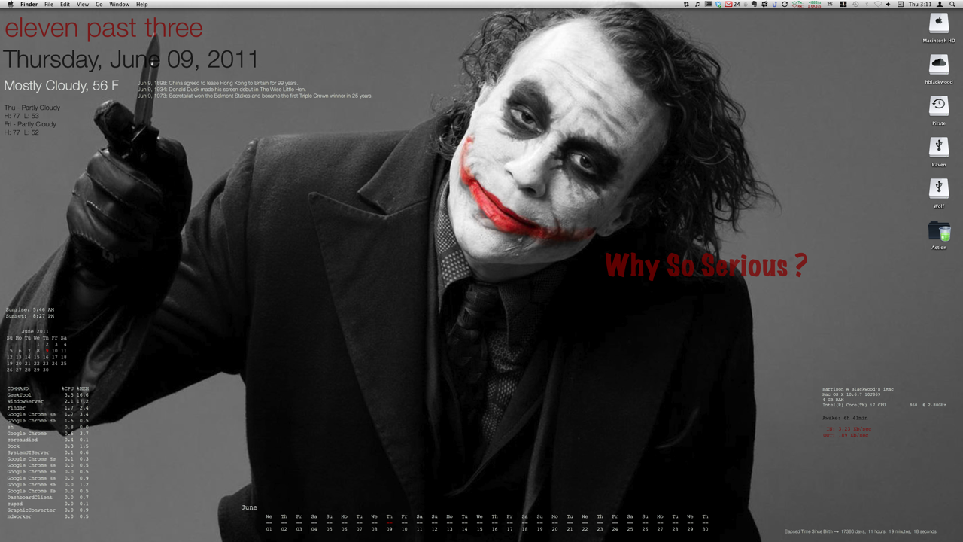Open the File menu
The width and height of the screenshot is (963, 542).
[49, 5]
